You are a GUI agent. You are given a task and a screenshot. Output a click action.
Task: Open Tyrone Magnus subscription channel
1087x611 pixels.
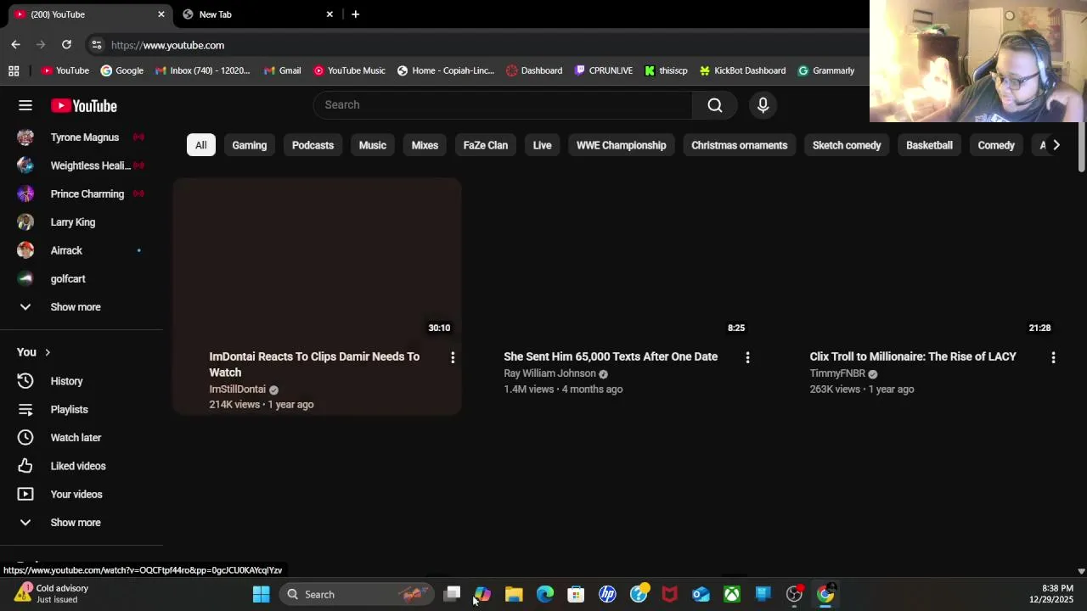[82, 137]
